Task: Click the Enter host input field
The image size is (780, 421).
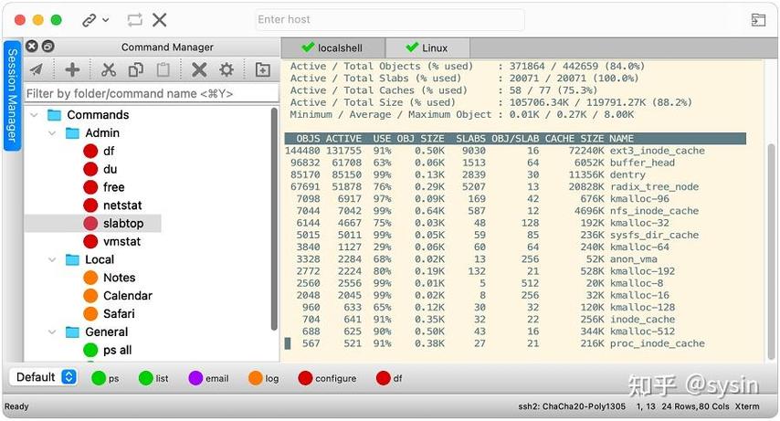Action: pos(390,20)
